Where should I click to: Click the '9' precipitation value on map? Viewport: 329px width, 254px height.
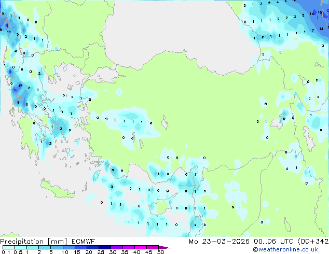[x=18, y=103]
